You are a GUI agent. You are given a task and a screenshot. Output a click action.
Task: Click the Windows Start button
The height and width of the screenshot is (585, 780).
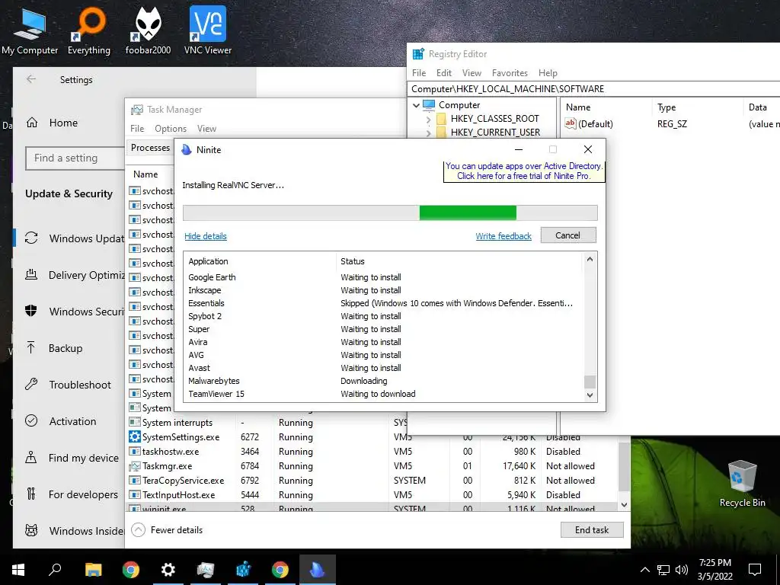(18, 570)
